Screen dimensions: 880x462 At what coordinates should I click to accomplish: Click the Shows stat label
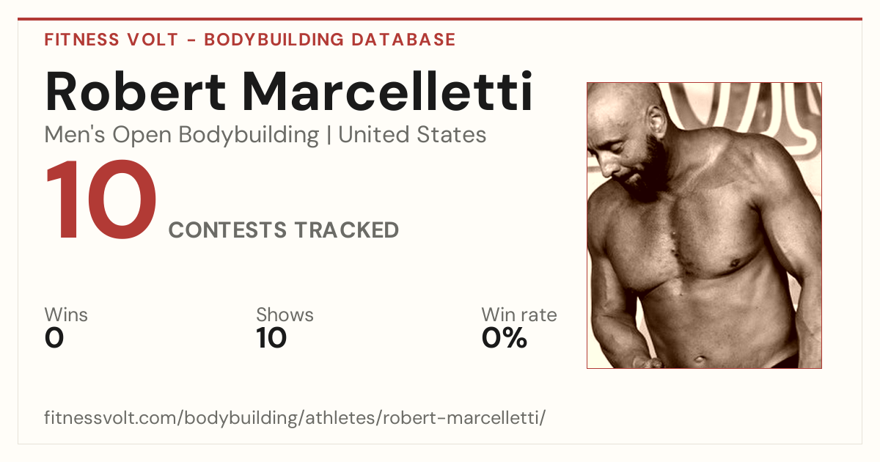pyautogui.click(x=285, y=315)
